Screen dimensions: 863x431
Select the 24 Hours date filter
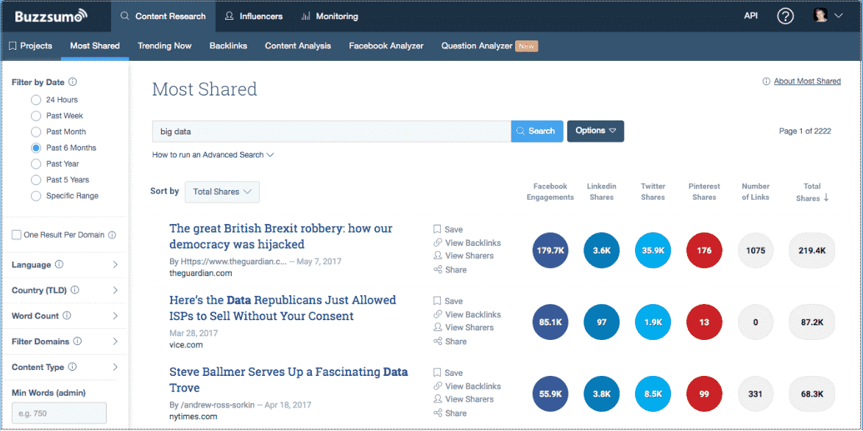(x=36, y=100)
